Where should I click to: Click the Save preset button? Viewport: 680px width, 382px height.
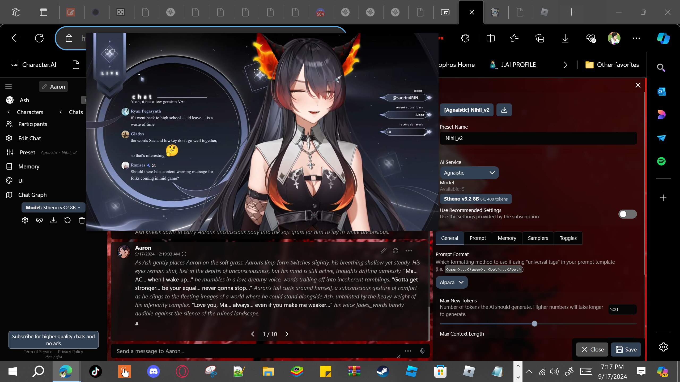pos(626,349)
